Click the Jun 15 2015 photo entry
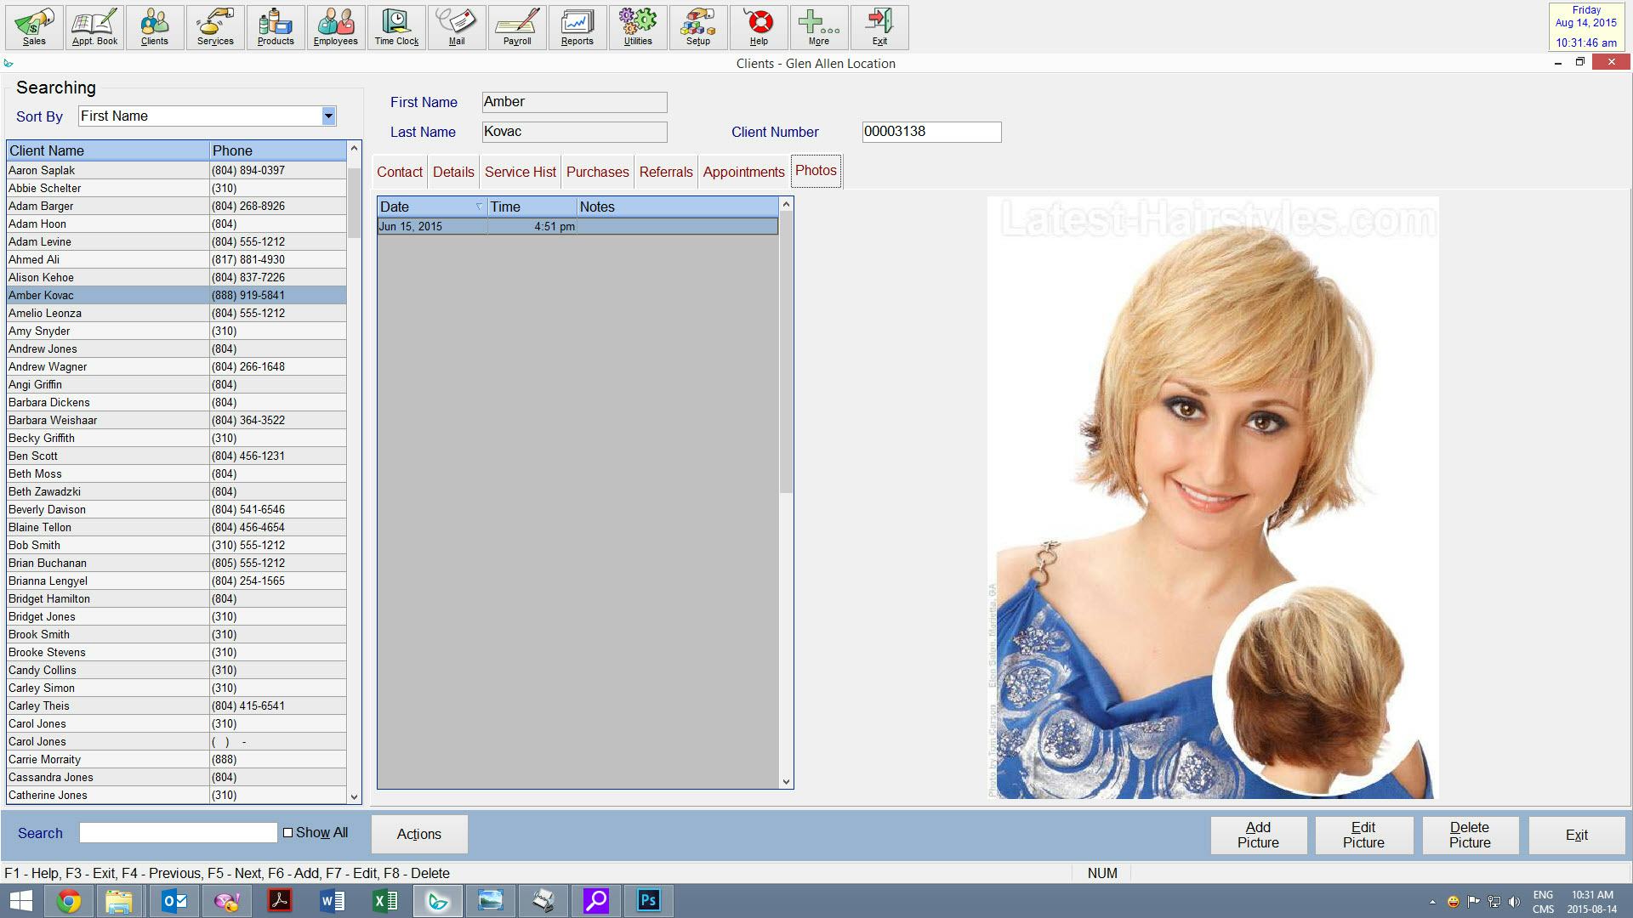 [x=578, y=225]
